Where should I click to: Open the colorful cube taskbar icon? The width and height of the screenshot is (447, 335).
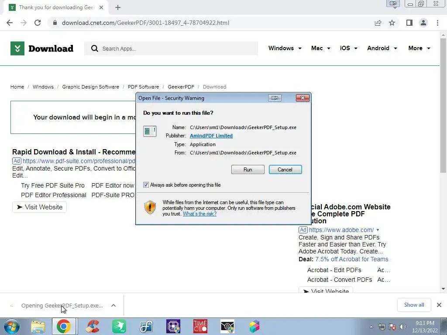[254, 326]
